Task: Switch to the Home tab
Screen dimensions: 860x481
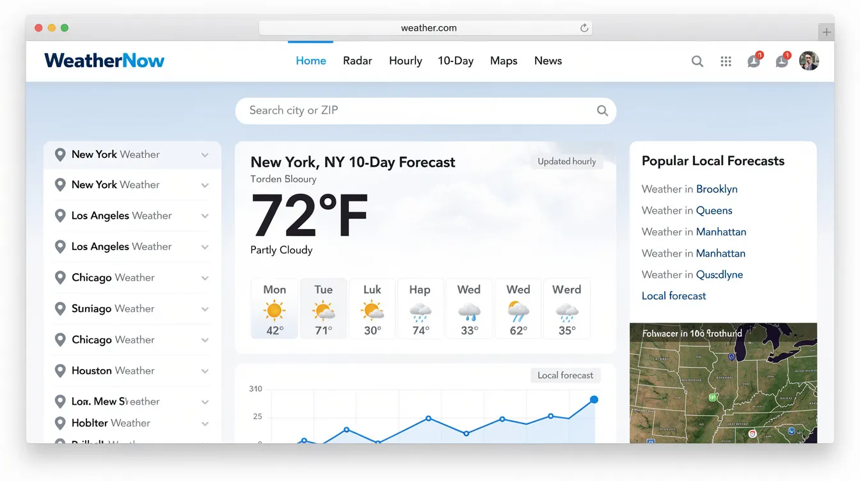Action: tap(311, 61)
